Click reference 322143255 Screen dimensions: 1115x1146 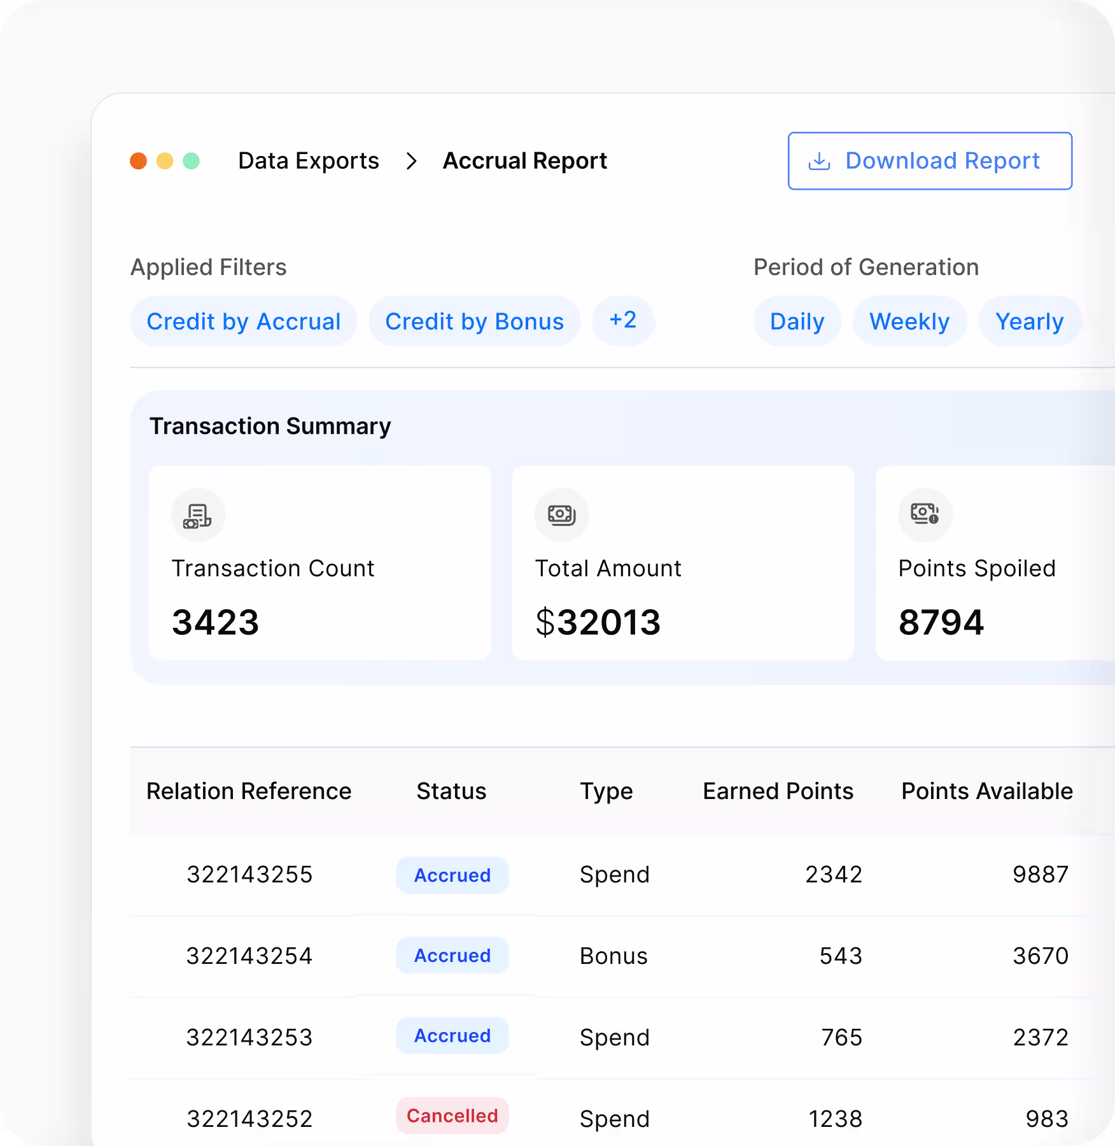249,875
